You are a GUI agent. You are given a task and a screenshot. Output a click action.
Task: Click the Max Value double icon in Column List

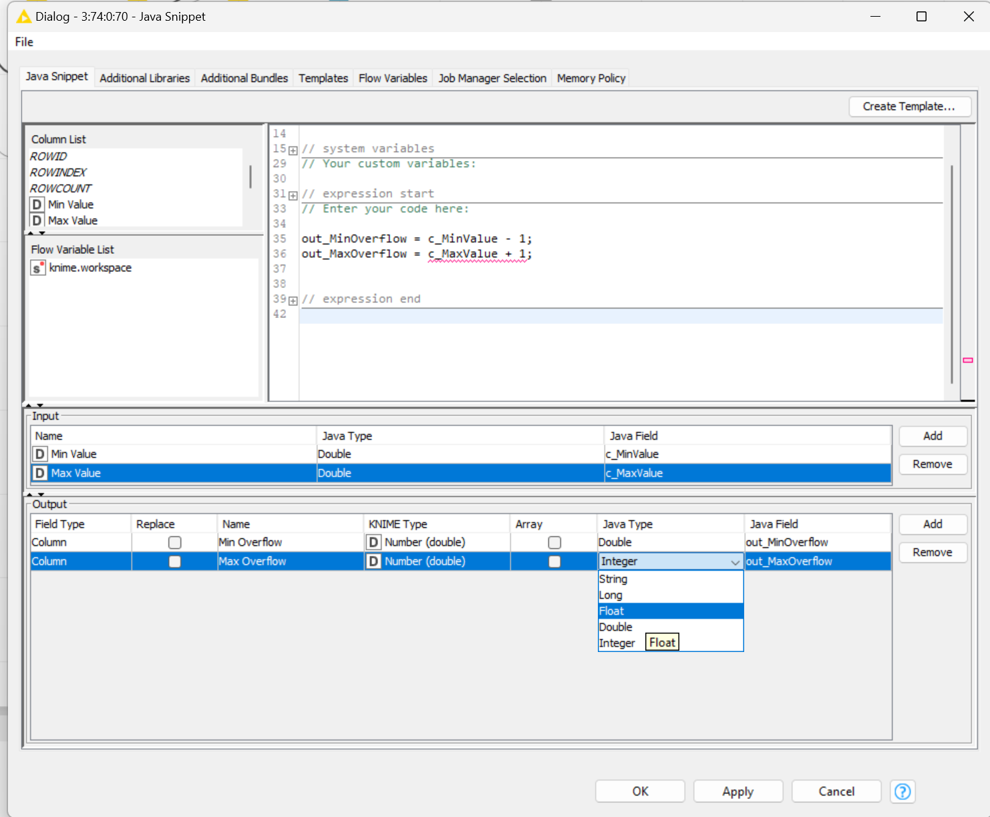(37, 220)
